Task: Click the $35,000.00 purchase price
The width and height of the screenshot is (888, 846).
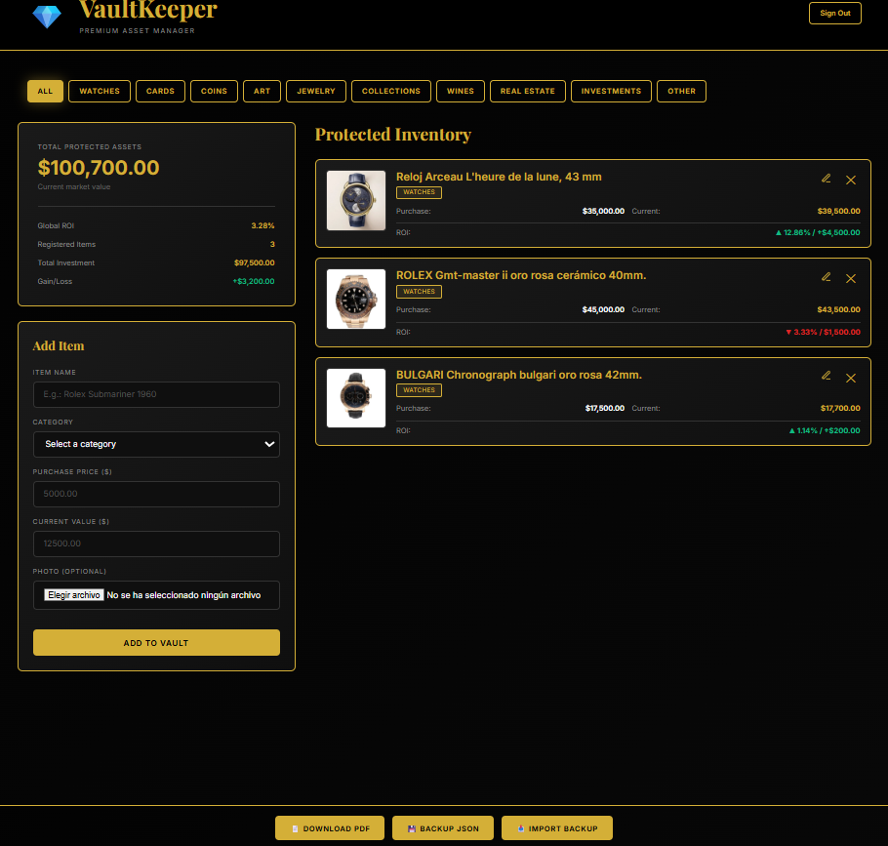Action: pyautogui.click(x=603, y=211)
